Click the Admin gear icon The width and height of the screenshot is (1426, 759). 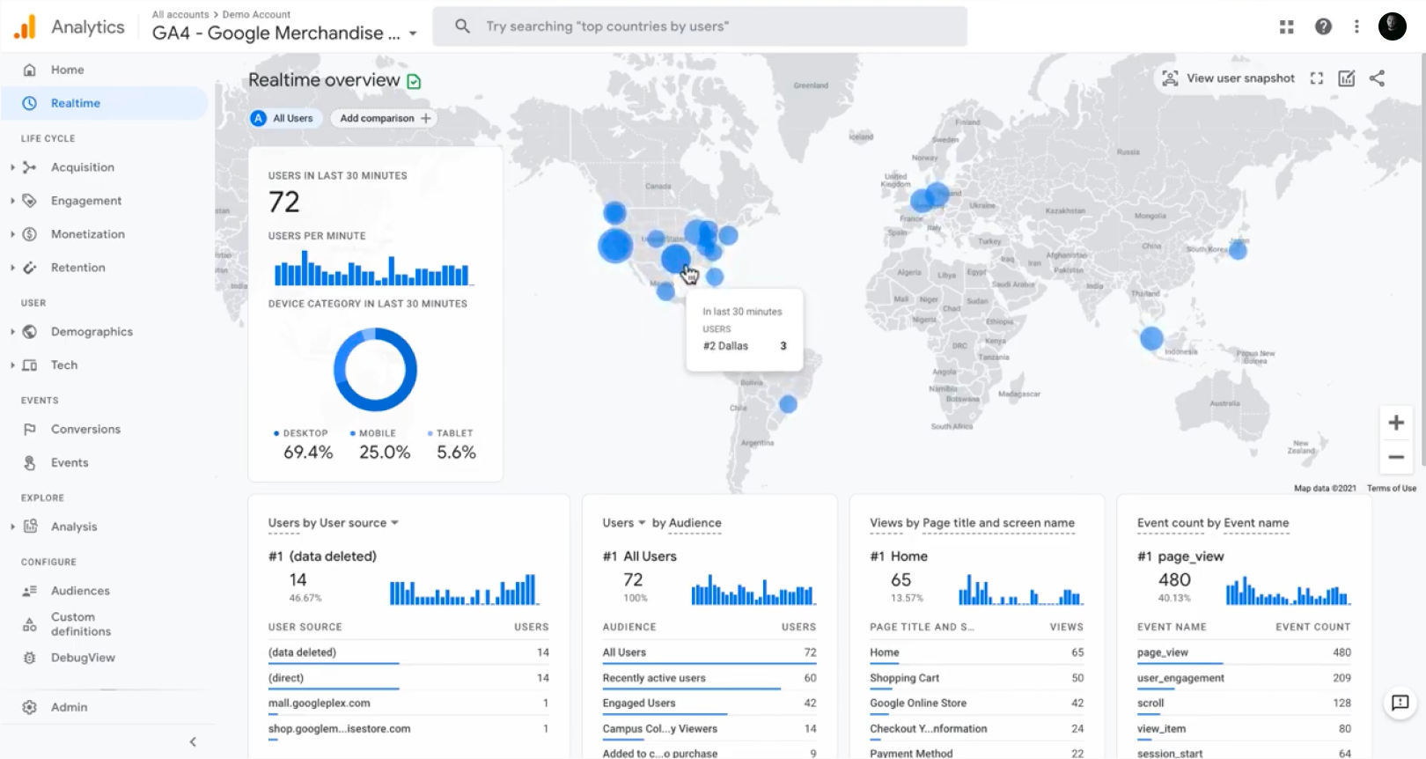point(29,707)
